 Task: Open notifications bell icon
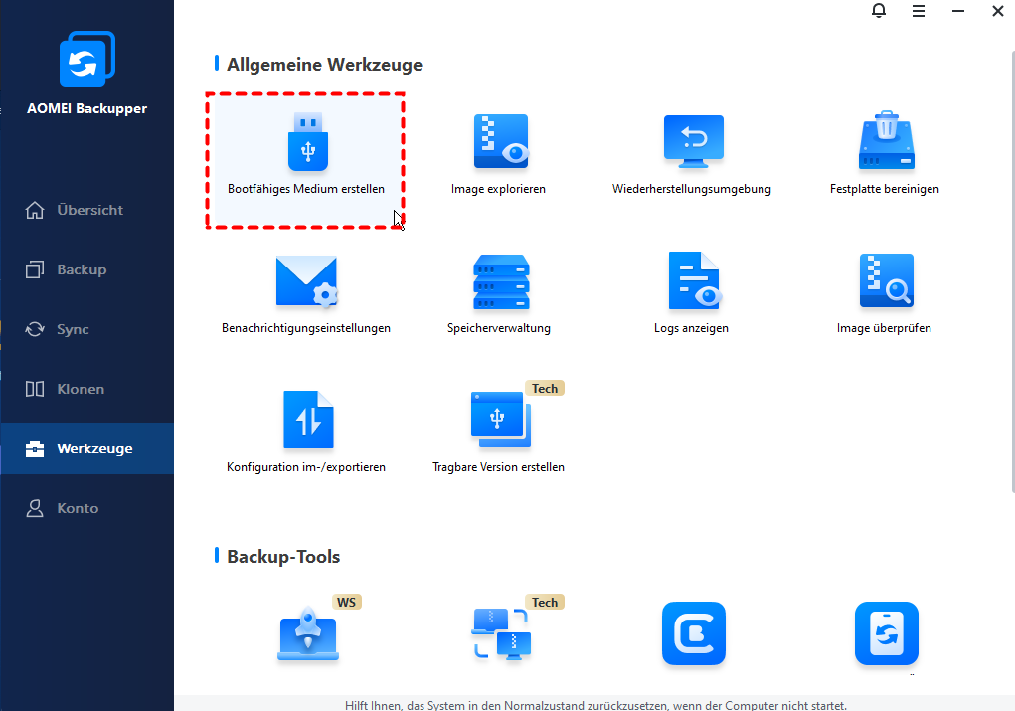coord(879,11)
